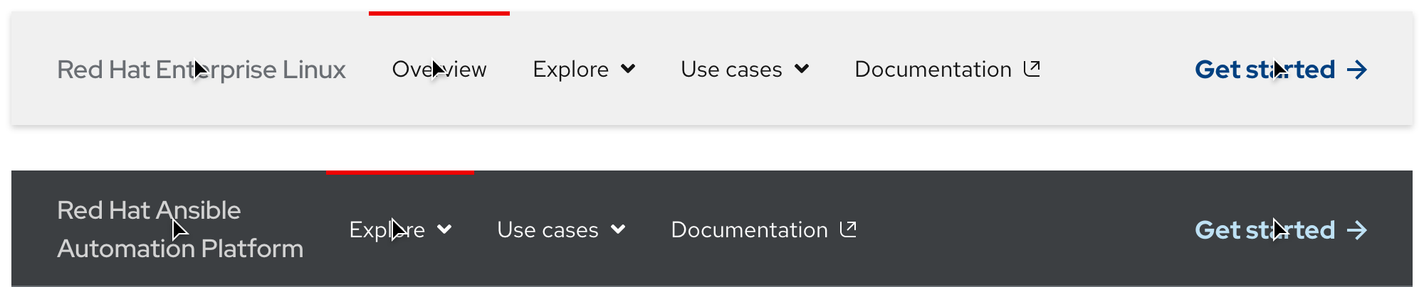
Task: Click external-link icon in Ansible navigation bar
Action: 848,229
